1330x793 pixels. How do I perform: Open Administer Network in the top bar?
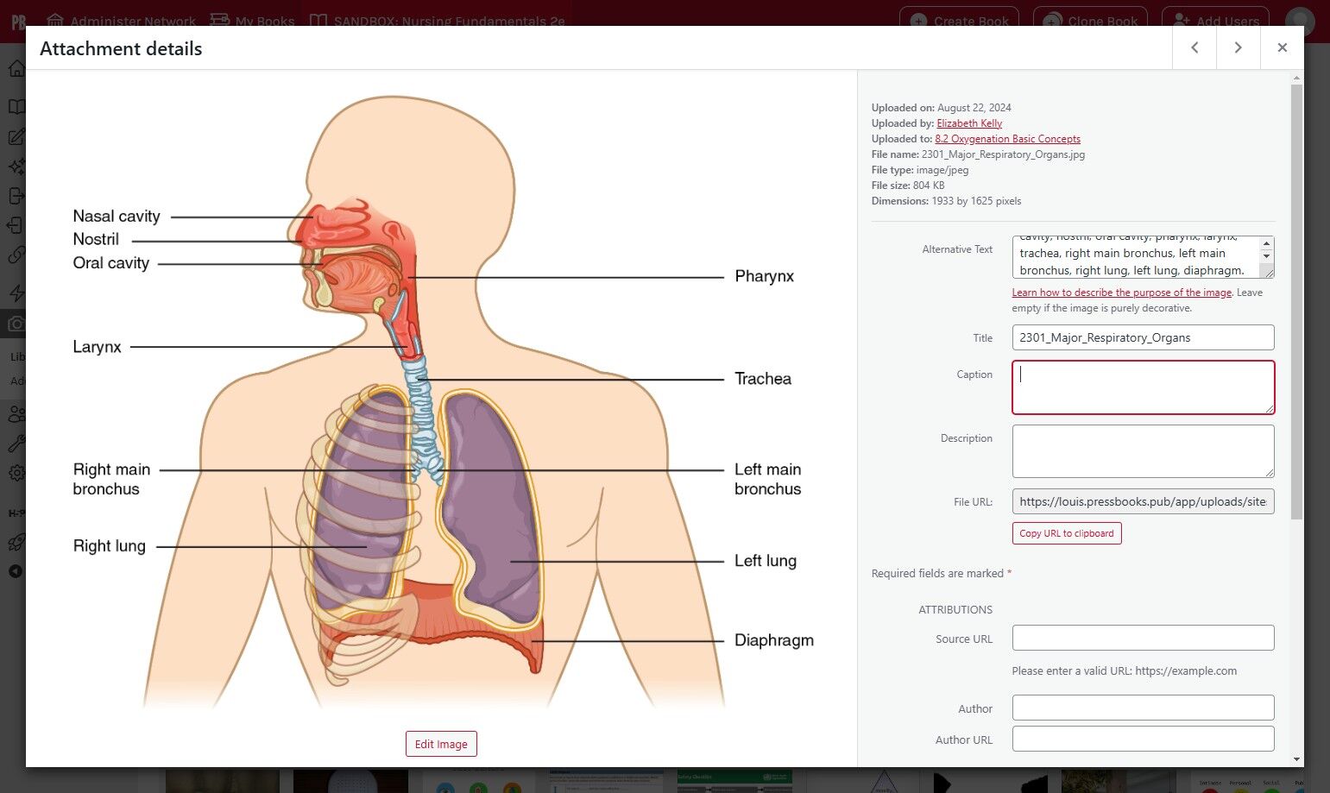pyautogui.click(x=121, y=21)
